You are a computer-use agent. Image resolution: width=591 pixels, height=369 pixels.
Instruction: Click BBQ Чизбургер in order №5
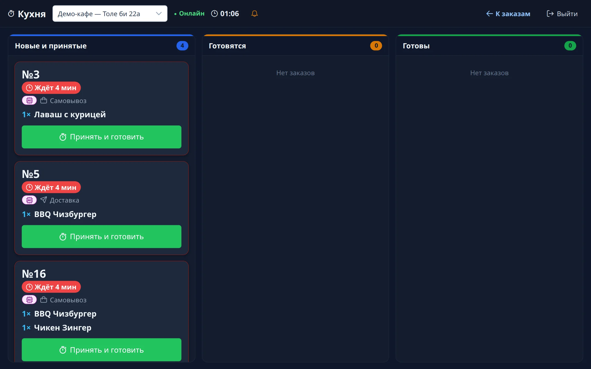pos(65,214)
